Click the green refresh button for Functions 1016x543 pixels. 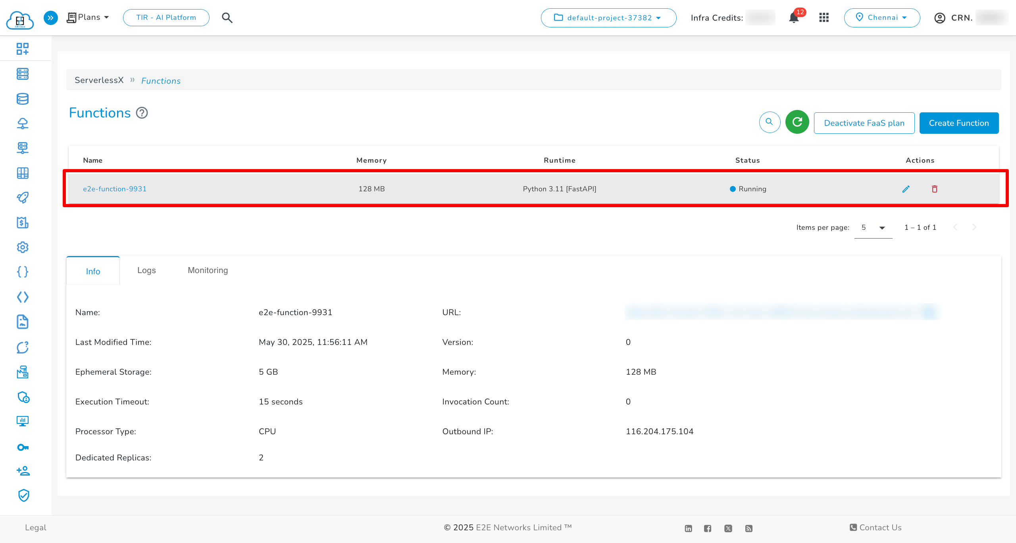797,123
